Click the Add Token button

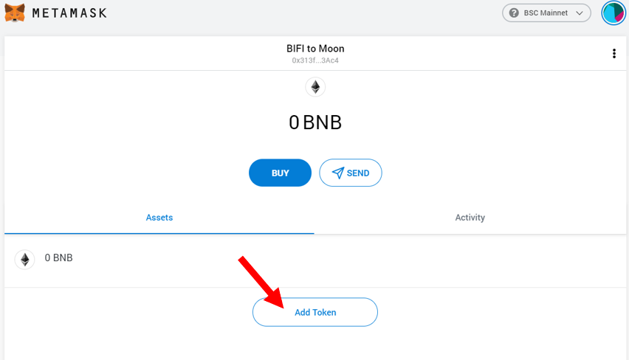pos(315,312)
